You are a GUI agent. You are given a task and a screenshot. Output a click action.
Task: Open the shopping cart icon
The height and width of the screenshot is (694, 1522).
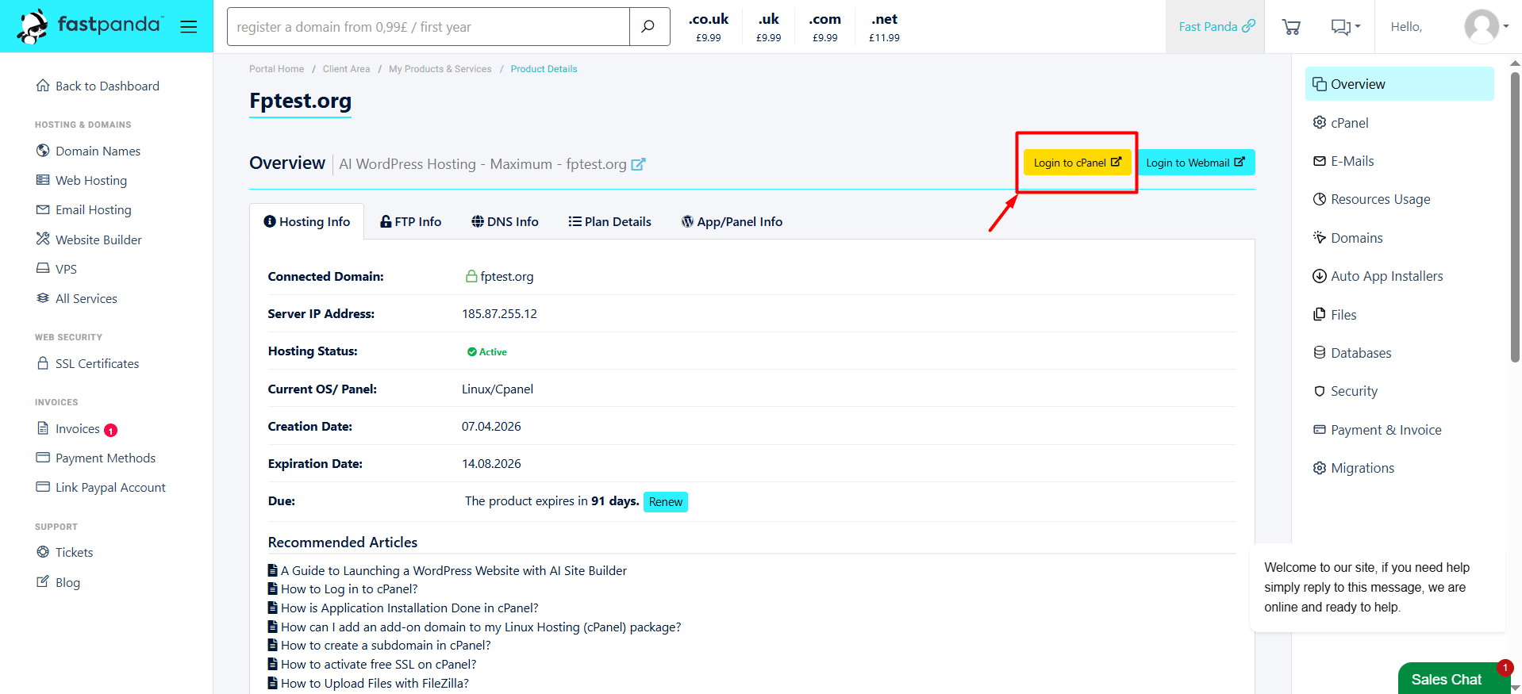(x=1291, y=27)
